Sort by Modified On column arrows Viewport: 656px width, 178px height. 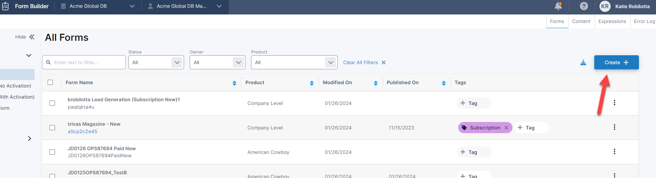pyautogui.click(x=376, y=83)
